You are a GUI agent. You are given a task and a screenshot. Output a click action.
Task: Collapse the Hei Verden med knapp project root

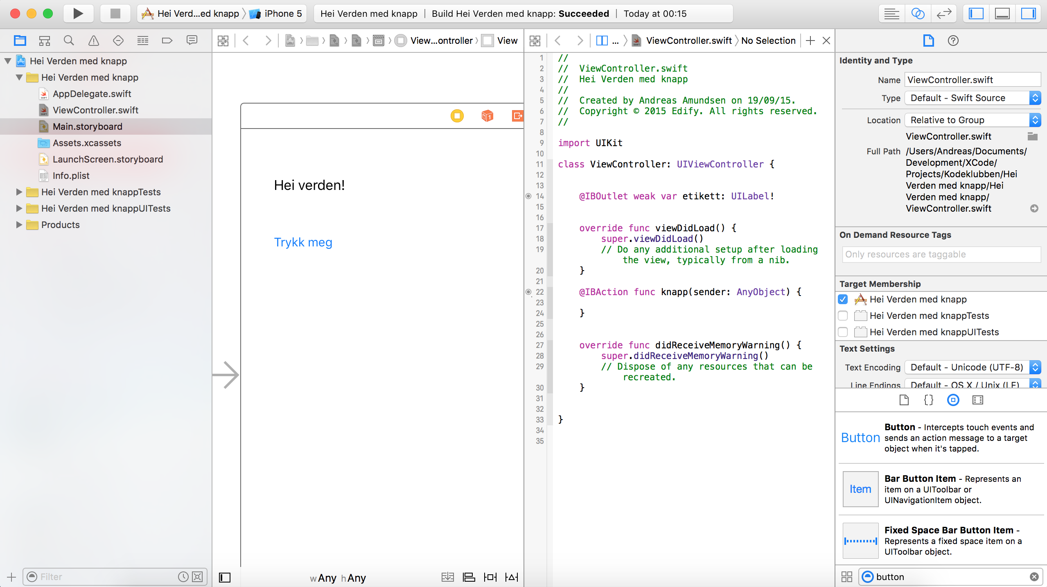click(x=8, y=61)
